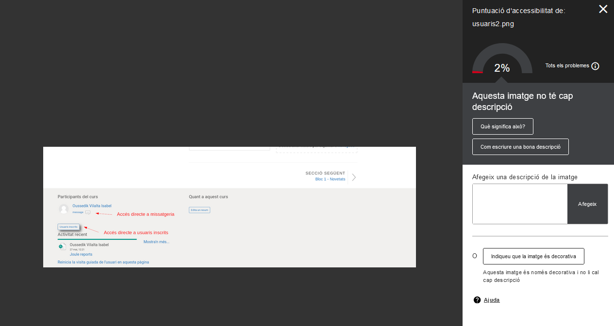Click the next-section chevron arrow

[354, 177]
